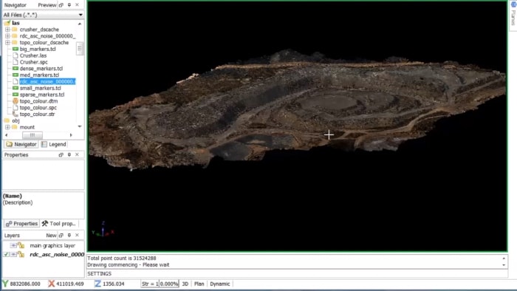Close the Properties panel
517x291 pixels.
77,154
